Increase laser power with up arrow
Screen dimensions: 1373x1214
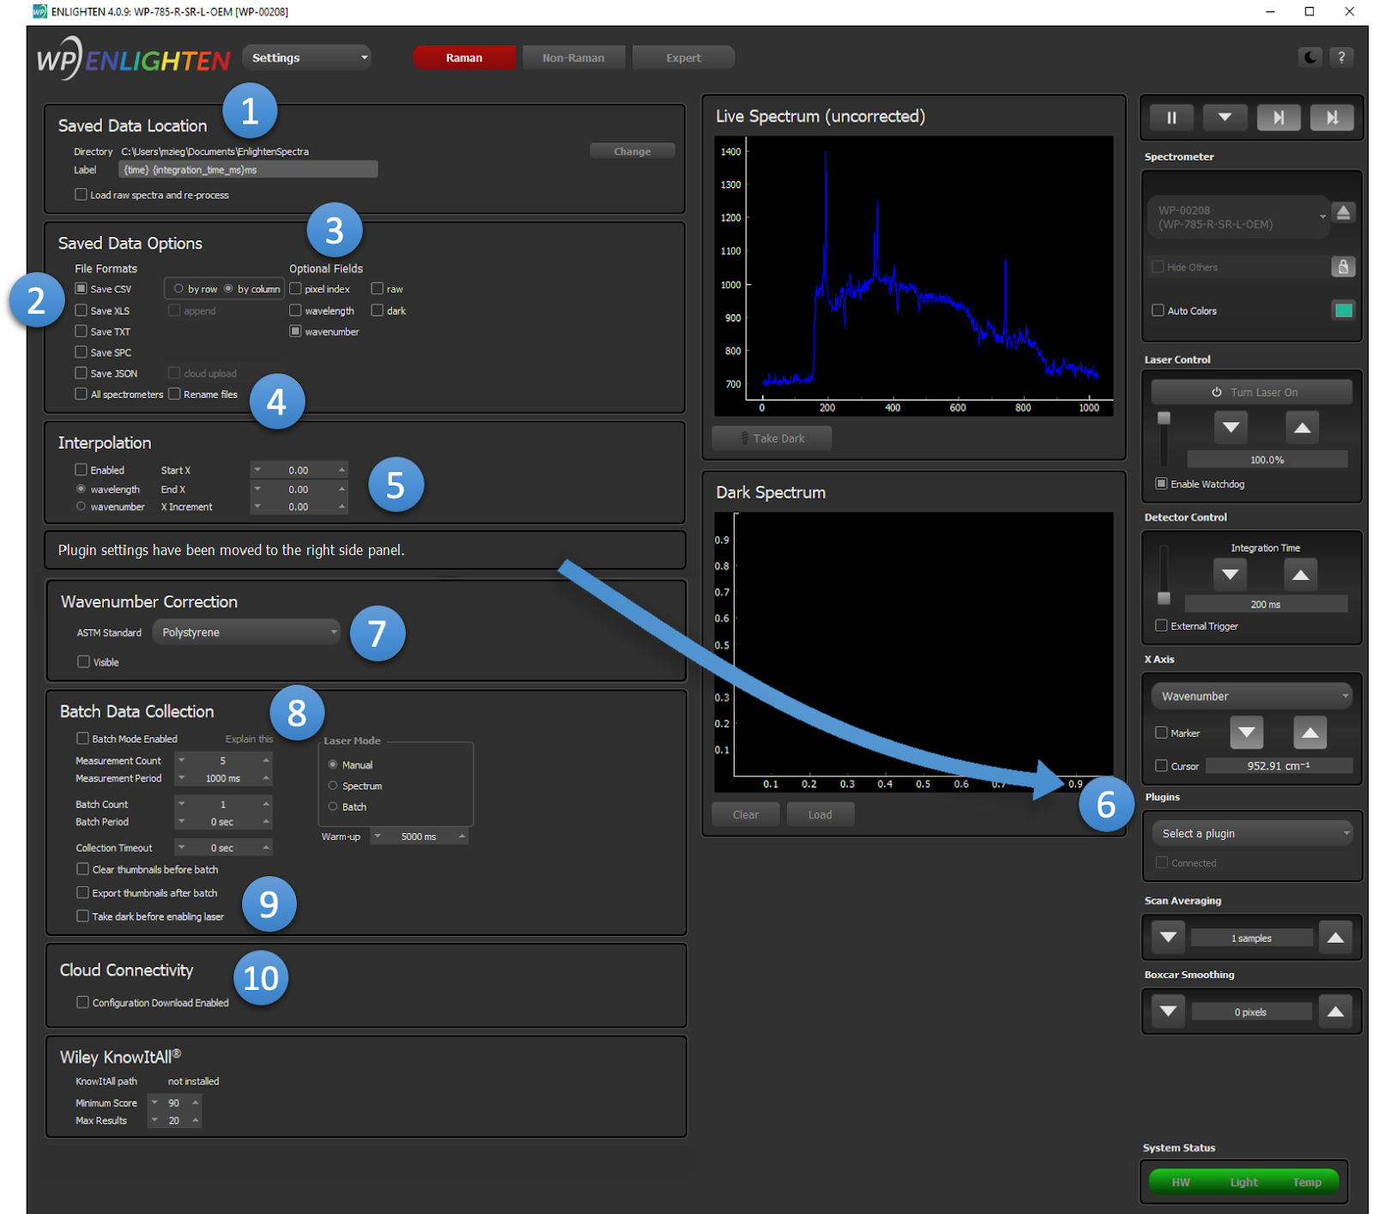pos(1301,427)
